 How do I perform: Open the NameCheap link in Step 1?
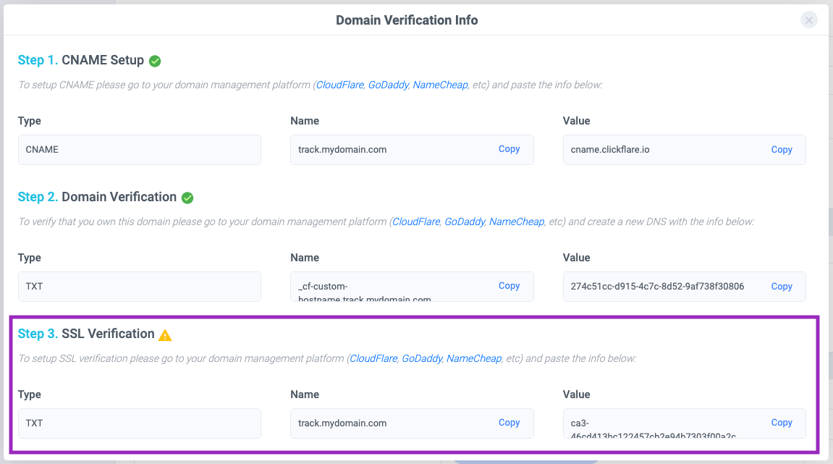[441, 85]
